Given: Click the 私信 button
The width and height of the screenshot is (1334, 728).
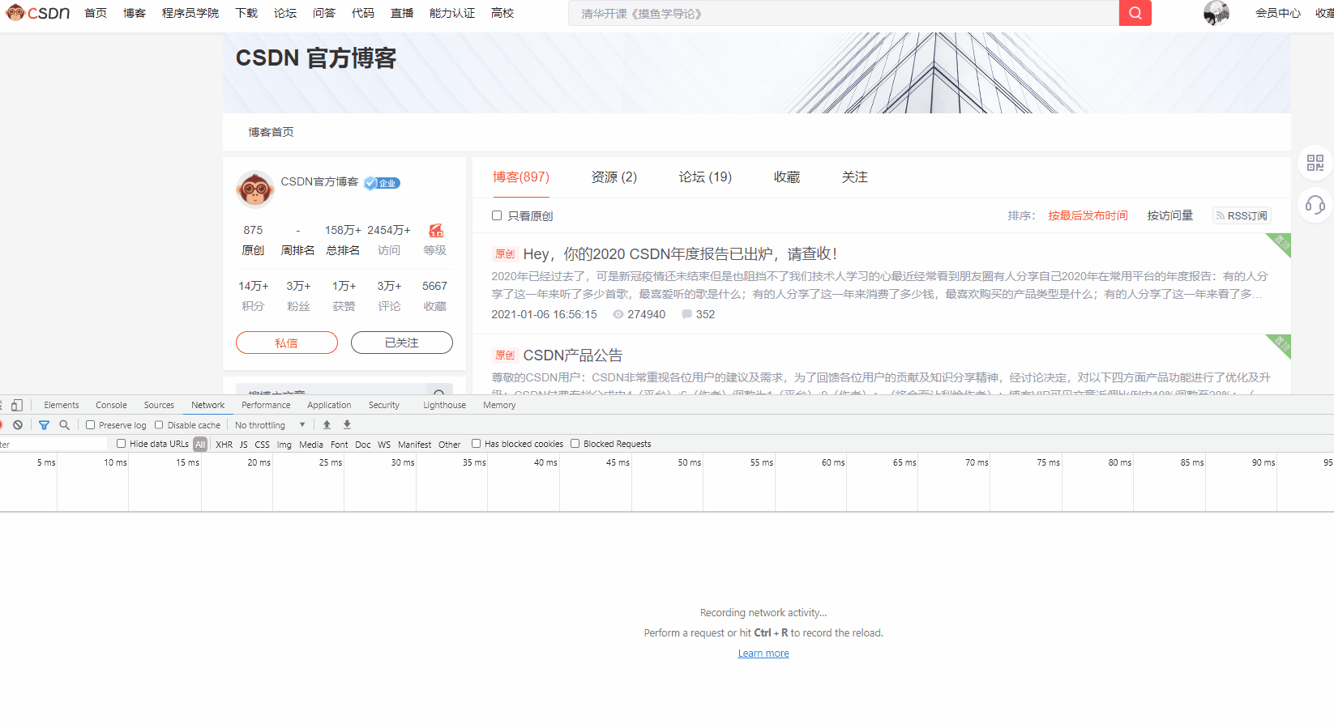Looking at the screenshot, I should tap(287, 343).
